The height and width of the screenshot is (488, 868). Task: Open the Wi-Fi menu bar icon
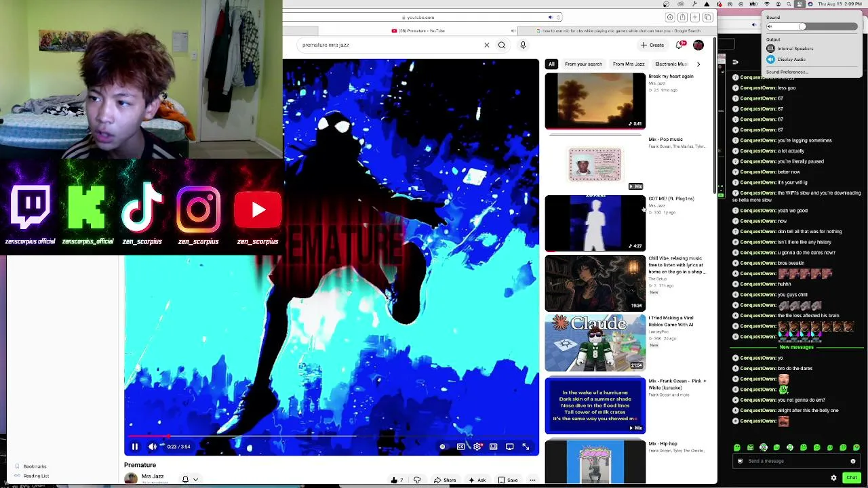[x=768, y=4]
